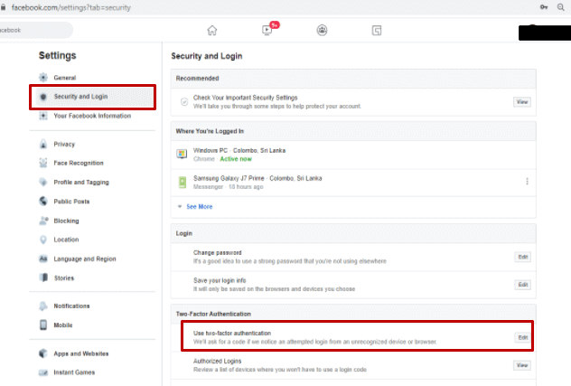Click the Instant Games controller icon

click(43, 372)
